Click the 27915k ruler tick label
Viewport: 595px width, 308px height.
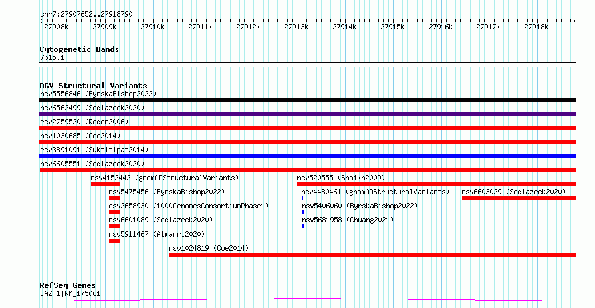click(x=392, y=27)
